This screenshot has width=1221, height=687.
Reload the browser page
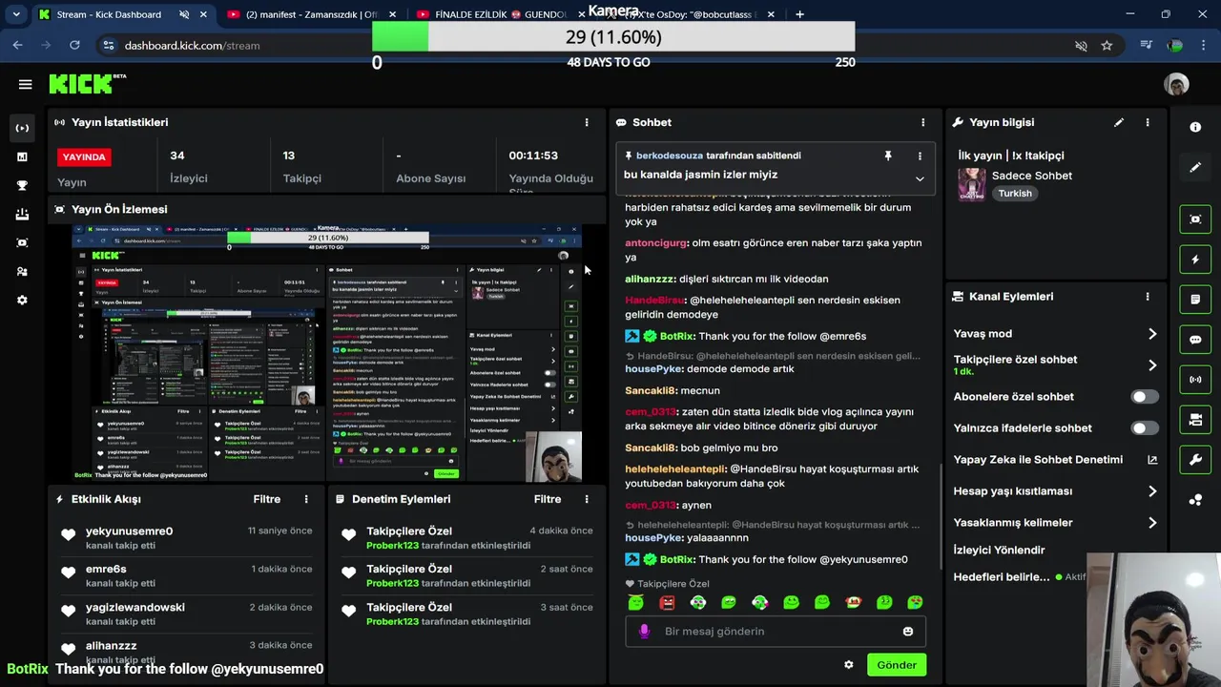tap(74, 45)
